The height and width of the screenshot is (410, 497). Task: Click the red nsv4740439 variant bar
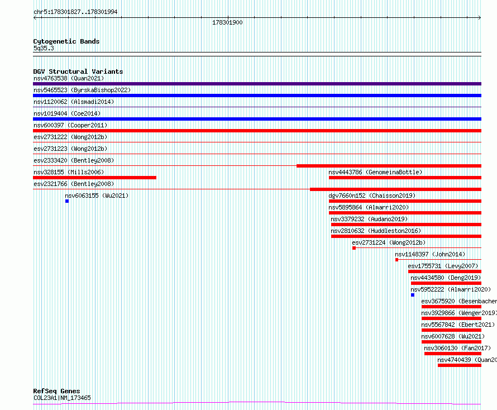(x=460, y=365)
